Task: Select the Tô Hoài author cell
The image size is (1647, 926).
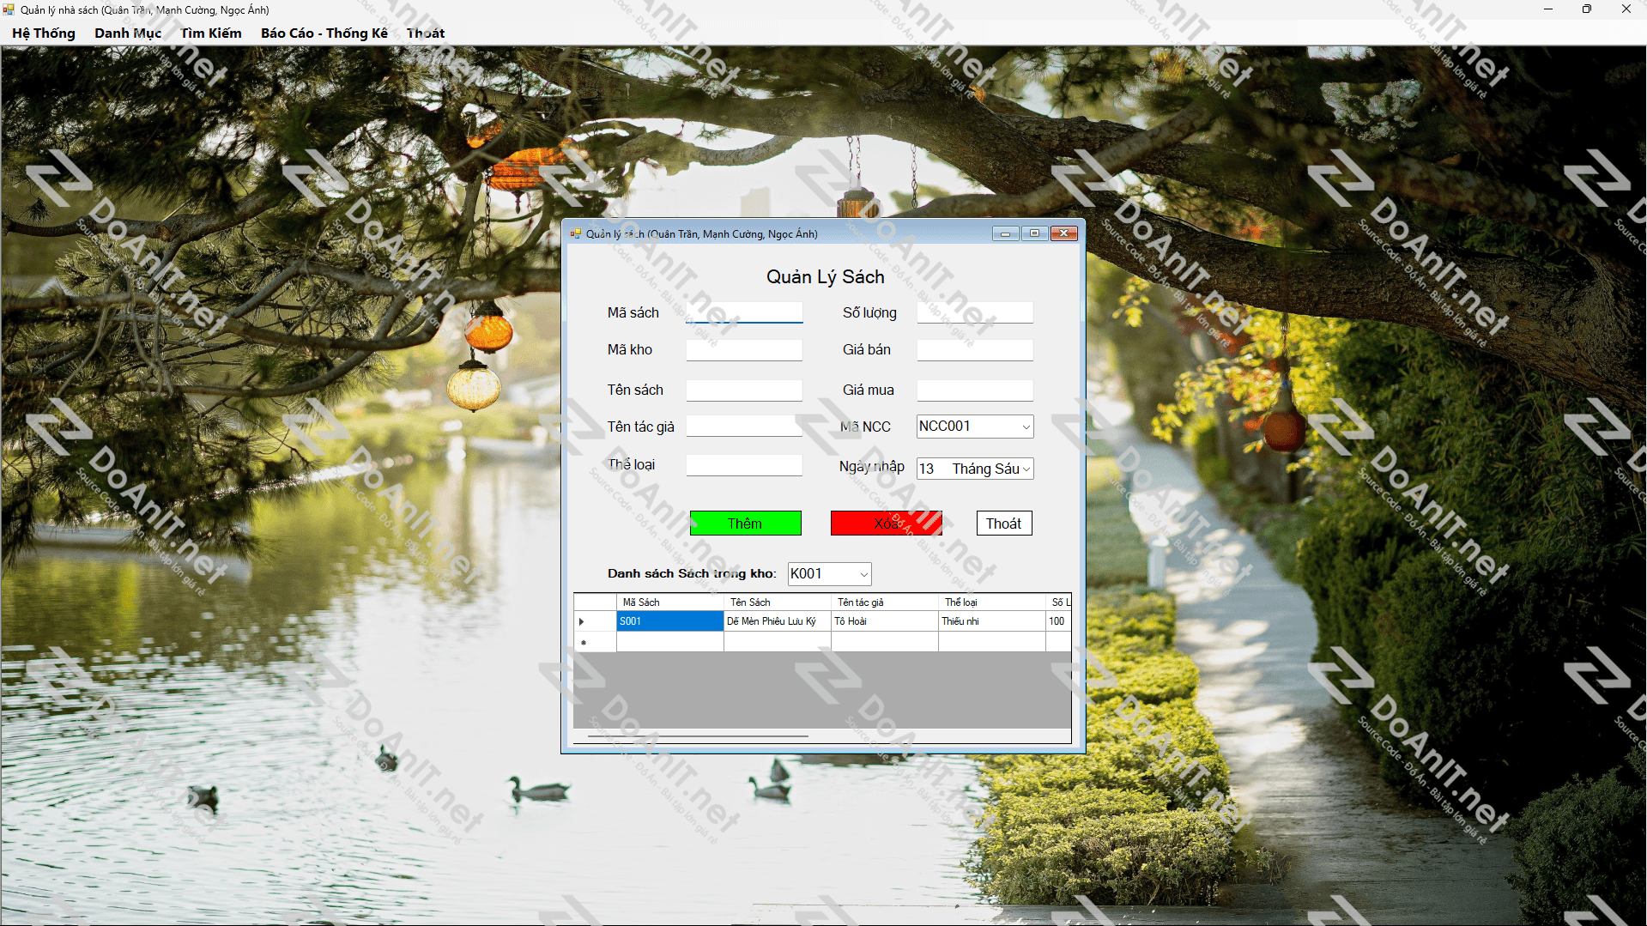Action: click(884, 621)
